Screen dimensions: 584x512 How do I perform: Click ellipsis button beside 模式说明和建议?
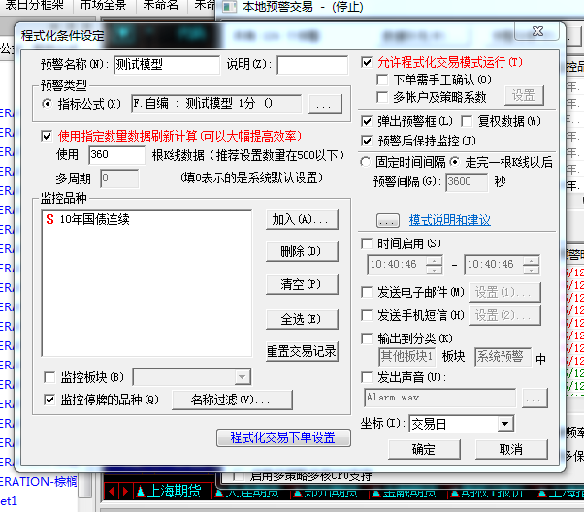388,220
